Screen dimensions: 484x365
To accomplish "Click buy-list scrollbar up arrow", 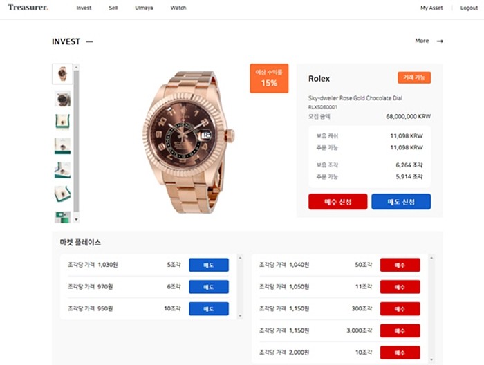I will coord(431,258).
